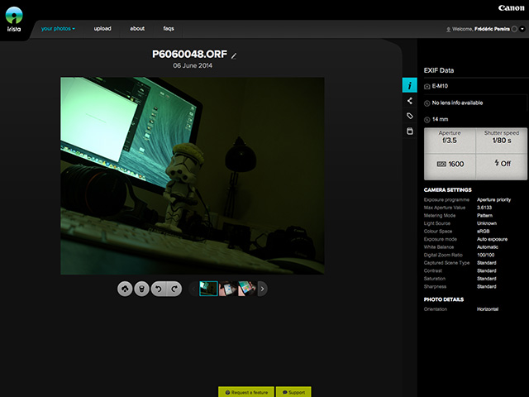Viewport: 529px width, 397px height.
Task: Open the your photos dropdown menu
Action: tap(58, 29)
